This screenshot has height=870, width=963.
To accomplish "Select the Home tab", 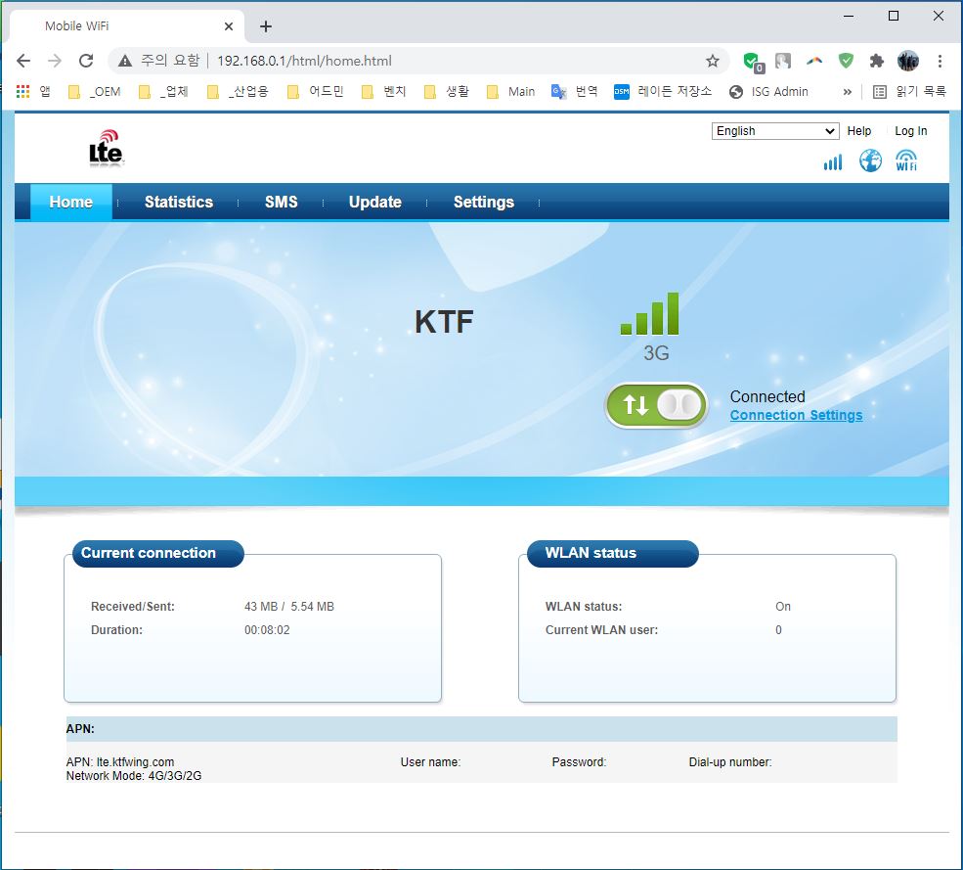I will tap(71, 202).
